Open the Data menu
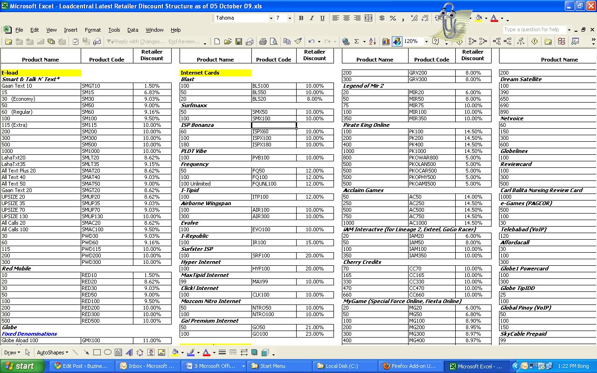The height and width of the screenshot is (373, 597). click(x=133, y=30)
